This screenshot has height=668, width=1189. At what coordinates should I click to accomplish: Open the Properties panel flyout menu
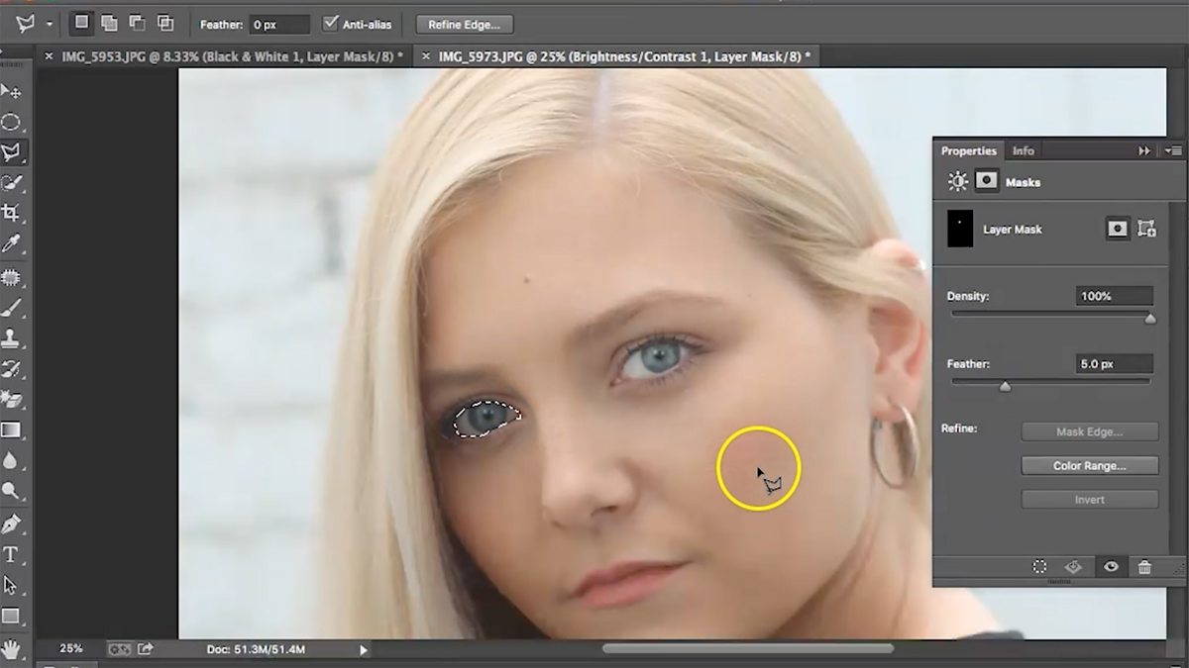(x=1173, y=151)
